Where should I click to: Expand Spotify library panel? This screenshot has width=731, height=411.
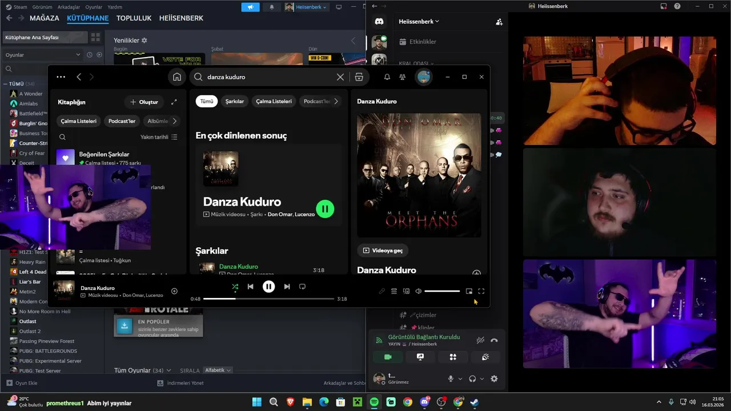pyautogui.click(x=174, y=102)
